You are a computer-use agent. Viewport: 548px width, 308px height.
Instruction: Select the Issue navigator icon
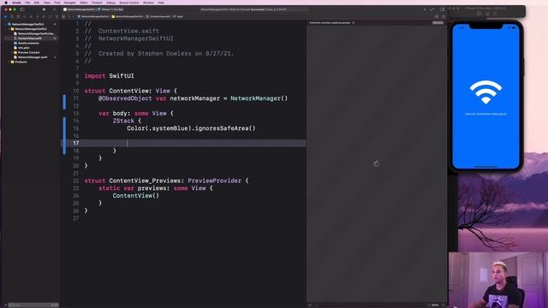pyautogui.click(x=31, y=16)
